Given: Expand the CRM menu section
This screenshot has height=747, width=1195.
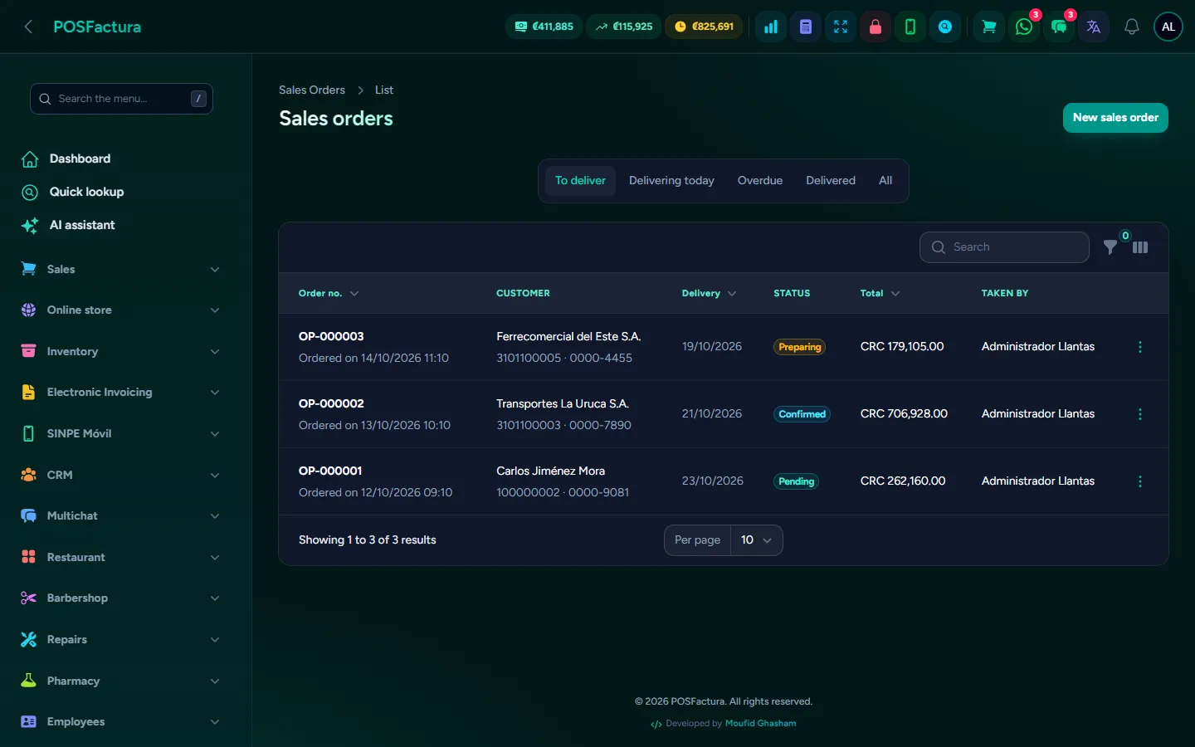Looking at the screenshot, I should [x=120, y=475].
